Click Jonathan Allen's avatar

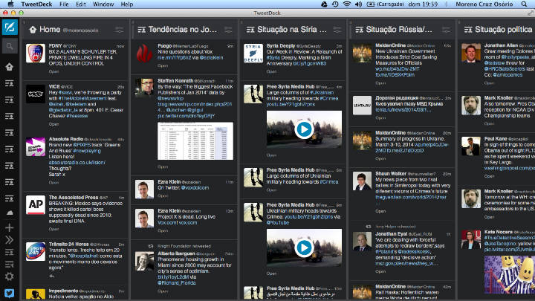(471, 53)
